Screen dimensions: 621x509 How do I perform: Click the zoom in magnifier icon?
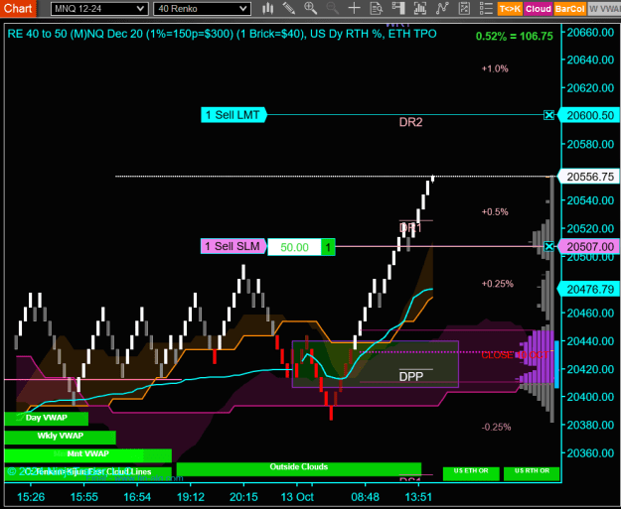[x=310, y=8]
